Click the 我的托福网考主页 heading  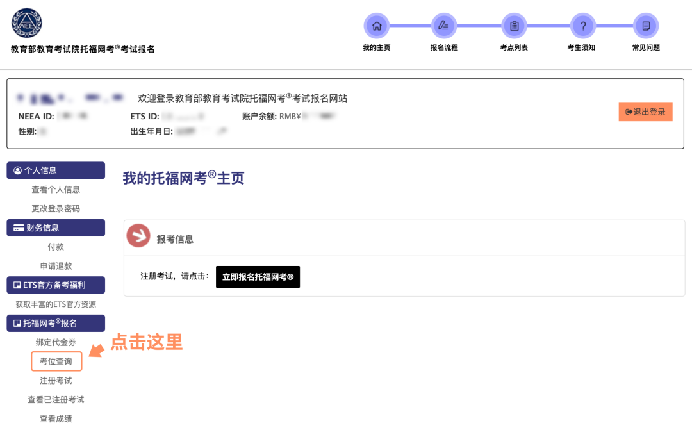click(x=183, y=178)
